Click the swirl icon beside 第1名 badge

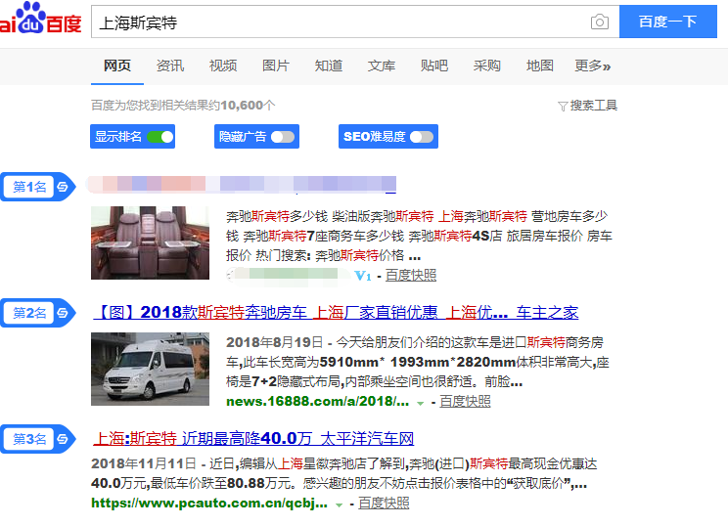click(63, 187)
